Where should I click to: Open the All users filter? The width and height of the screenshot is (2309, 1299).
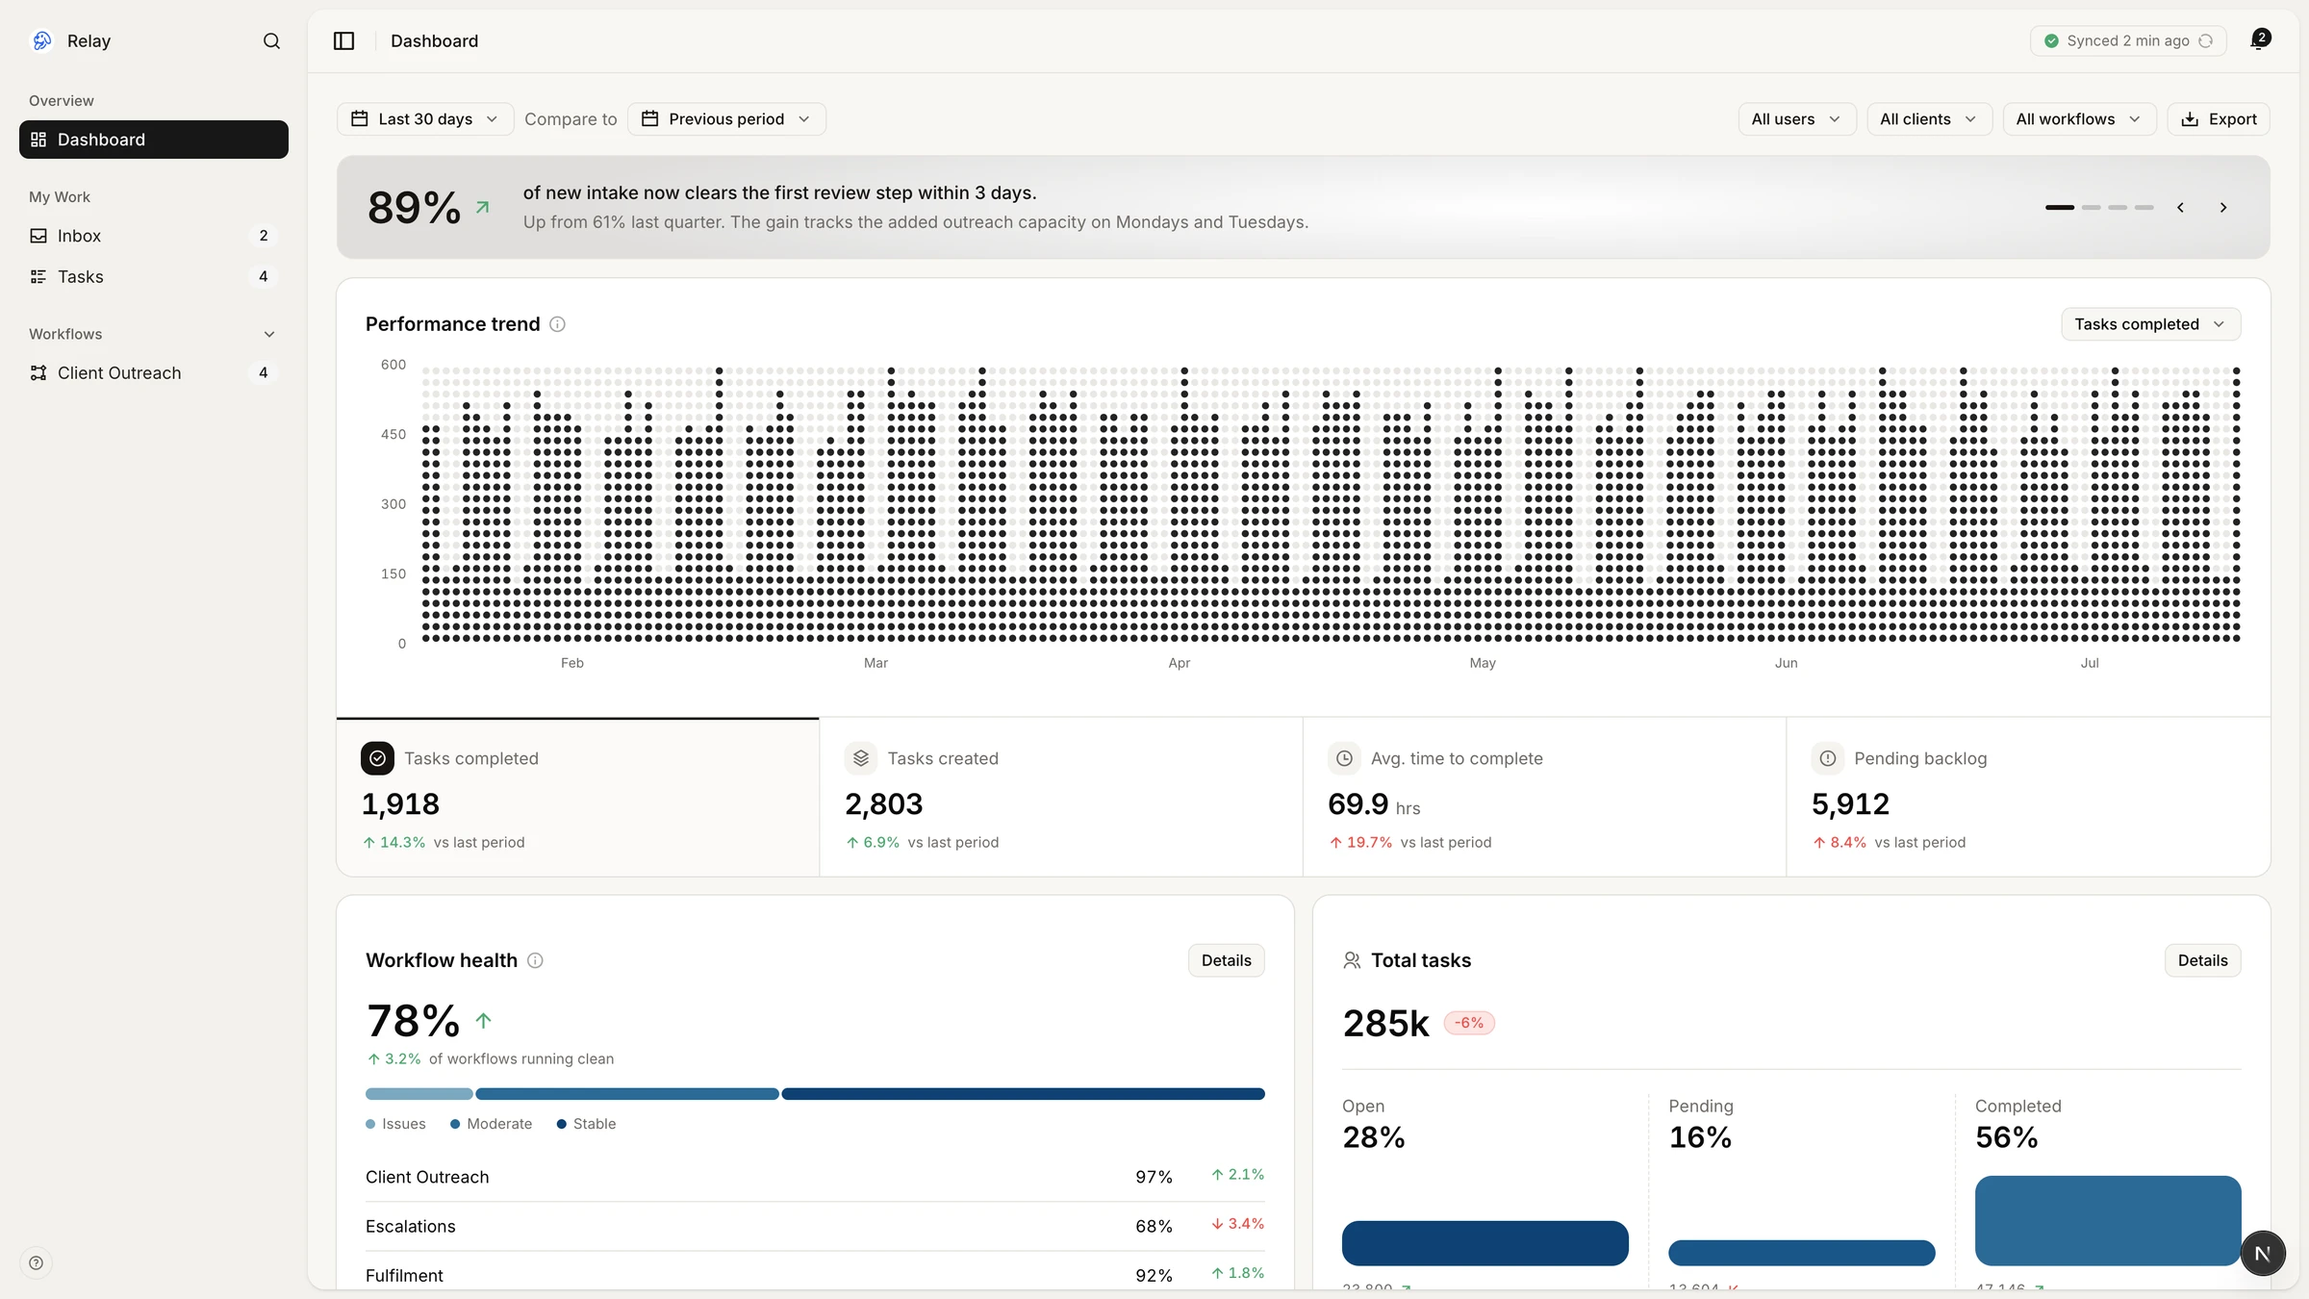pyautogui.click(x=1796, y=119)
